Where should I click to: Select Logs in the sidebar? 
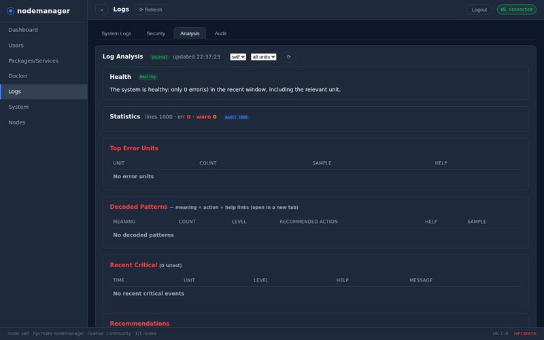click(44, 92)
